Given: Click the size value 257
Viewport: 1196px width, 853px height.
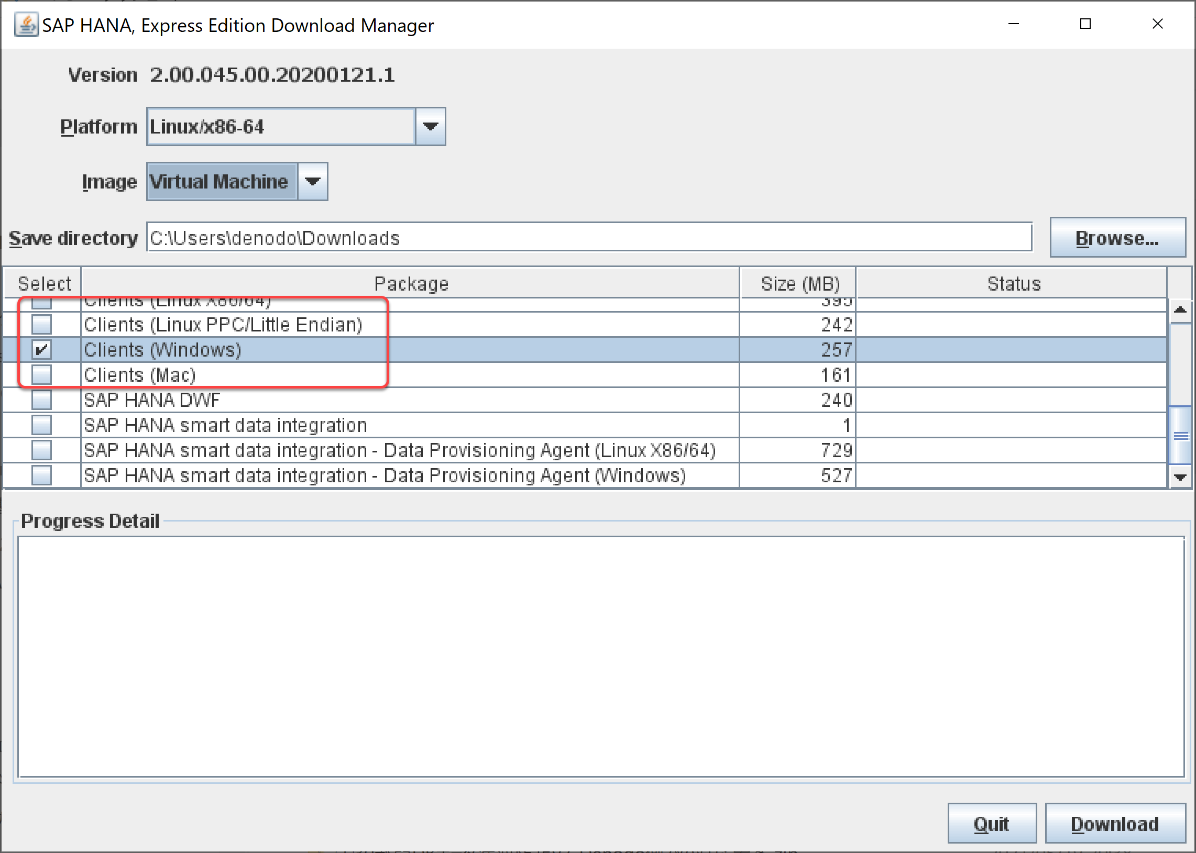Looking at the screenshot, I should point(836,350).
